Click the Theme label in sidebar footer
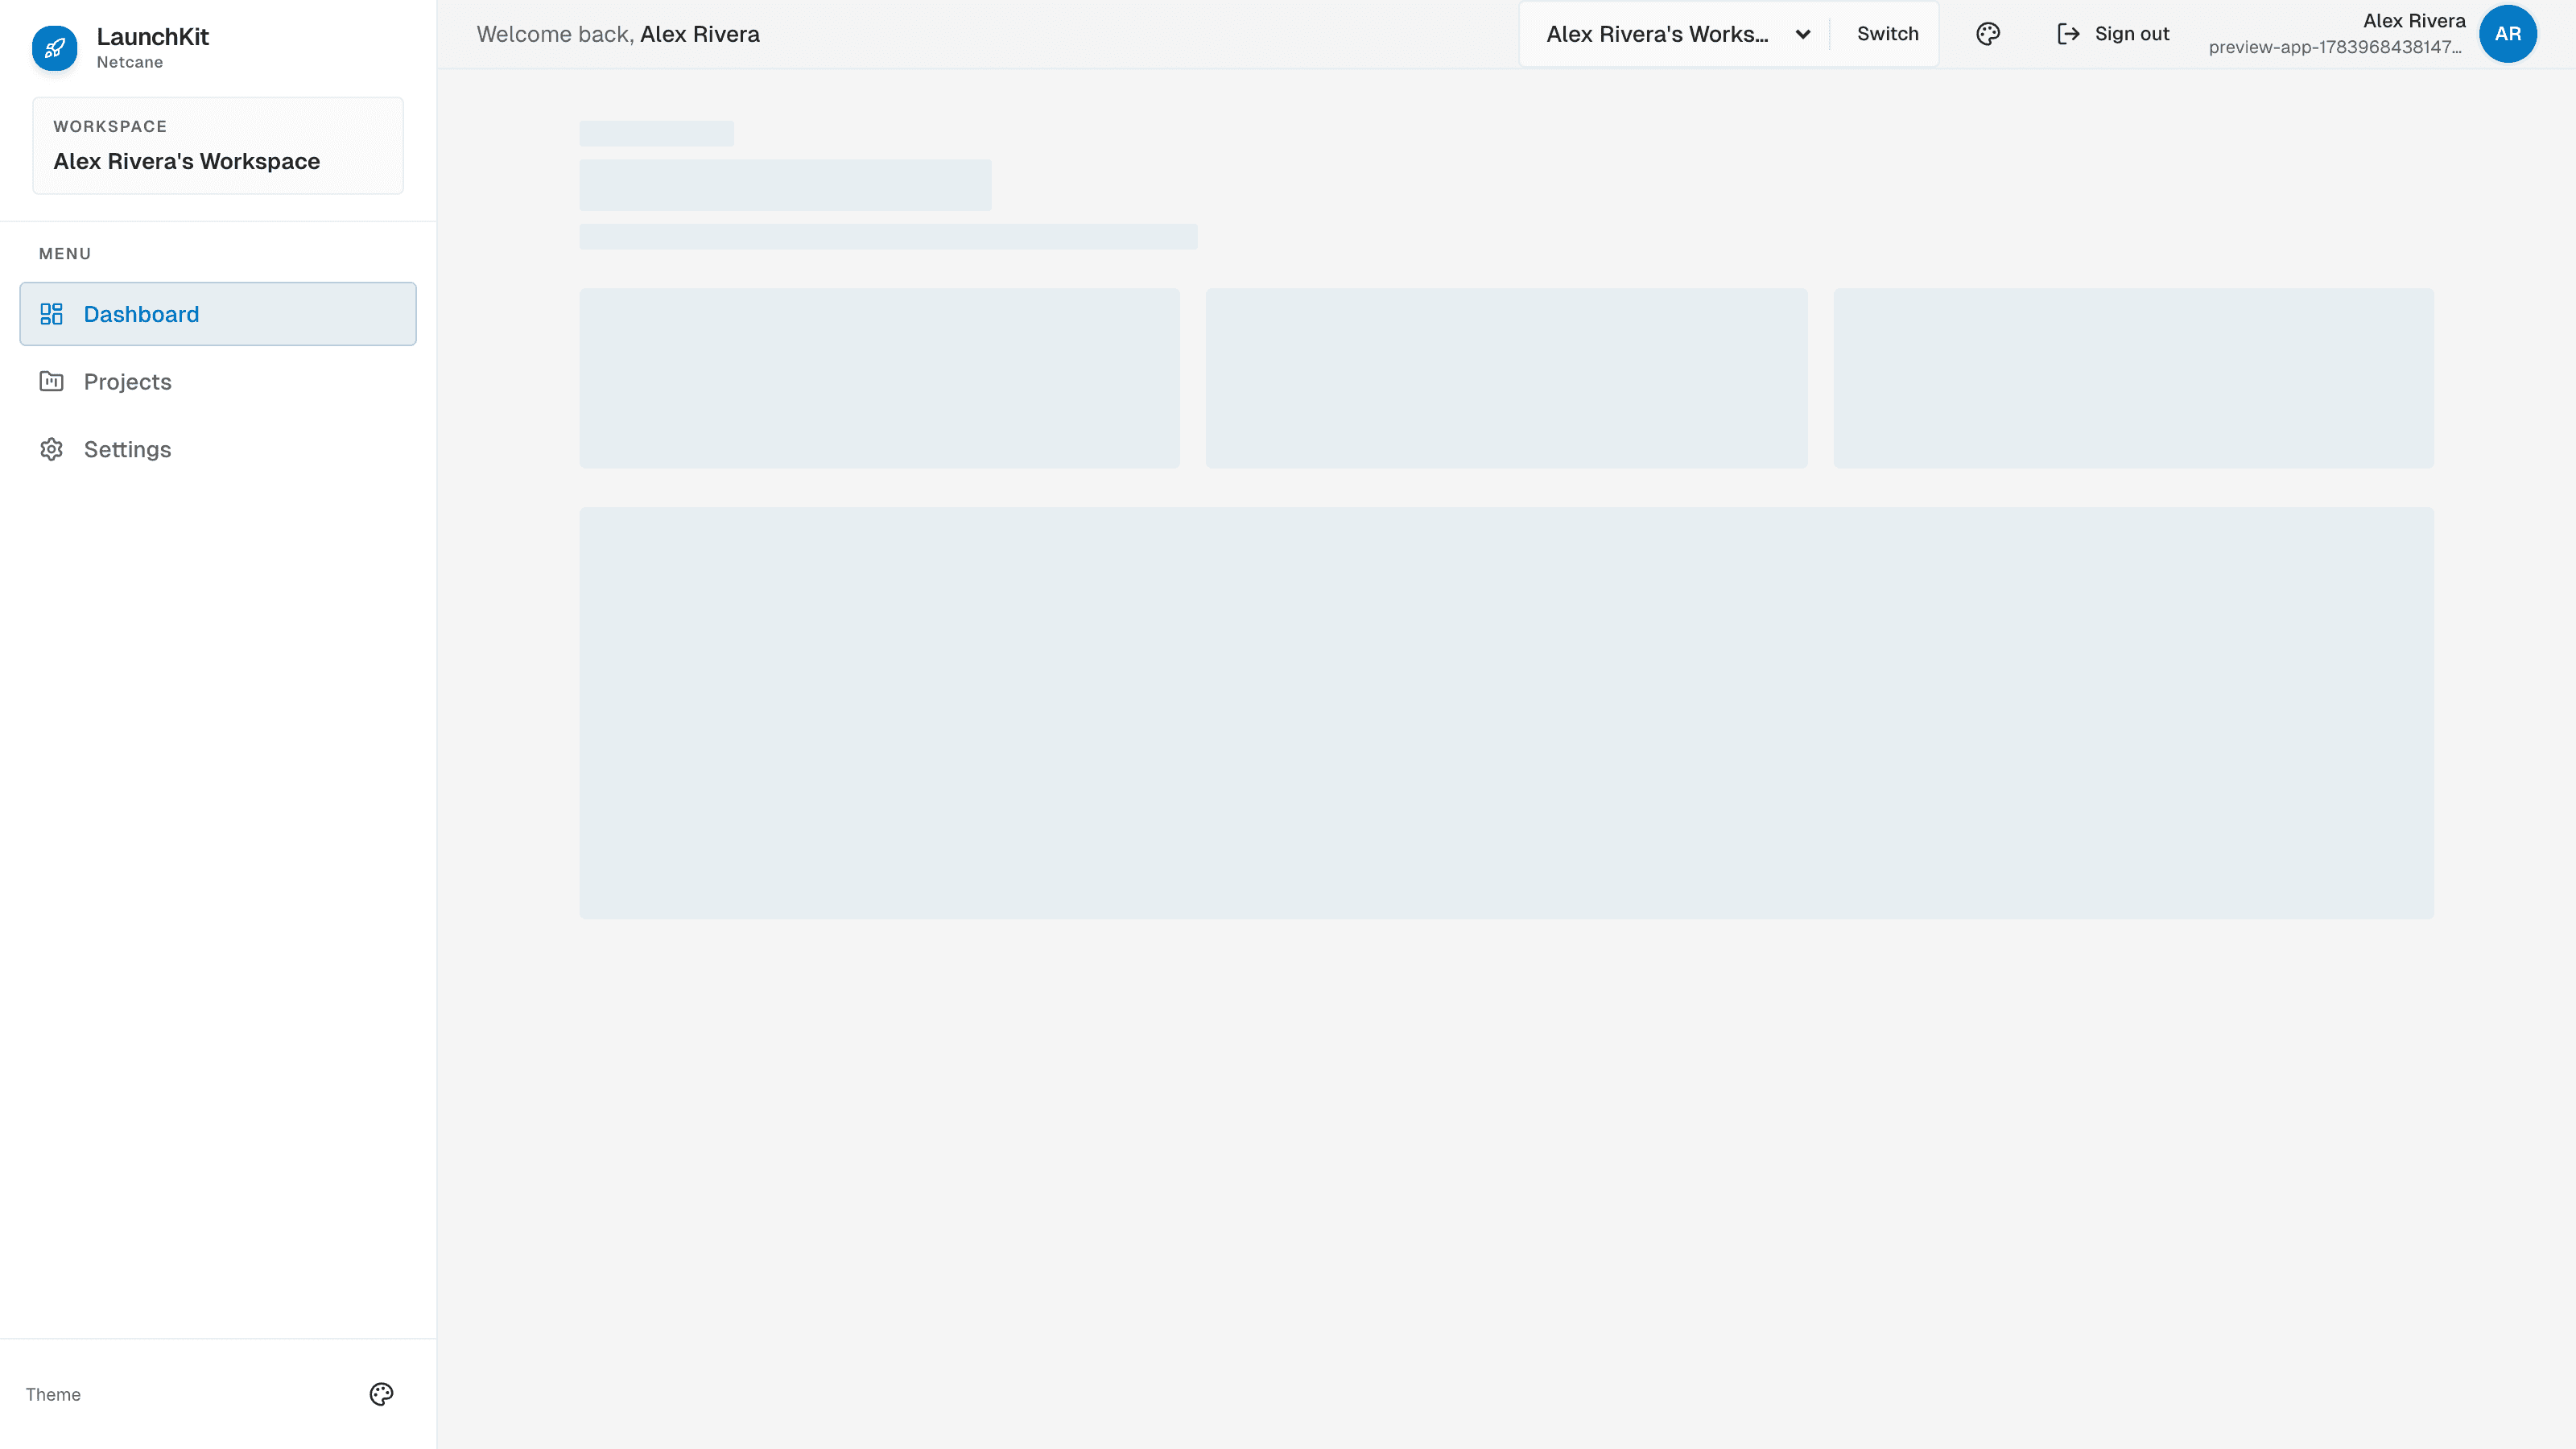2576x1449 pixels. point(53,1394)
